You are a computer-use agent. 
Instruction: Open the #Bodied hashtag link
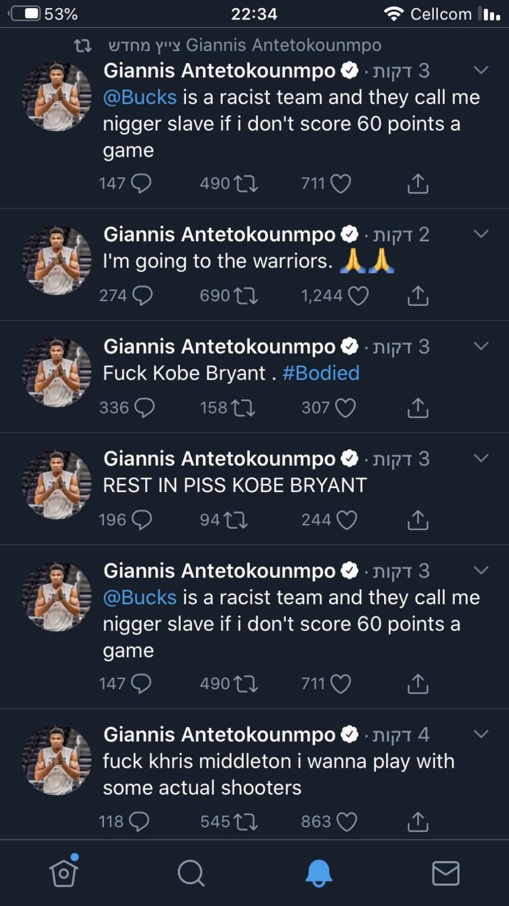coord(321,373)
